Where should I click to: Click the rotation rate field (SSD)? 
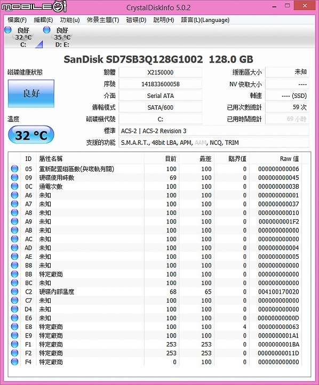click(287, 96)
